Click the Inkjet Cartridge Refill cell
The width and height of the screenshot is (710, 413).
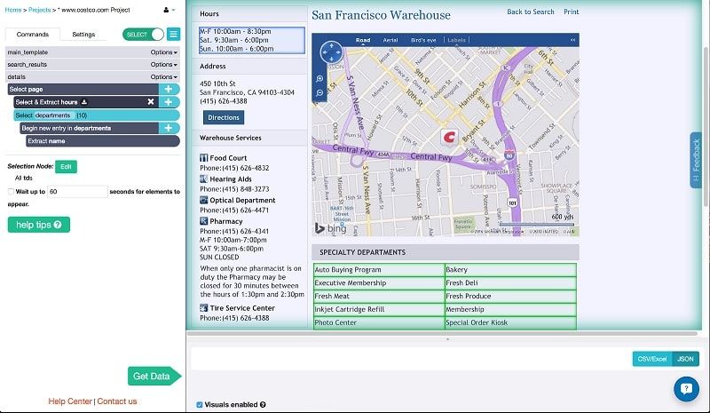(380, 309)
